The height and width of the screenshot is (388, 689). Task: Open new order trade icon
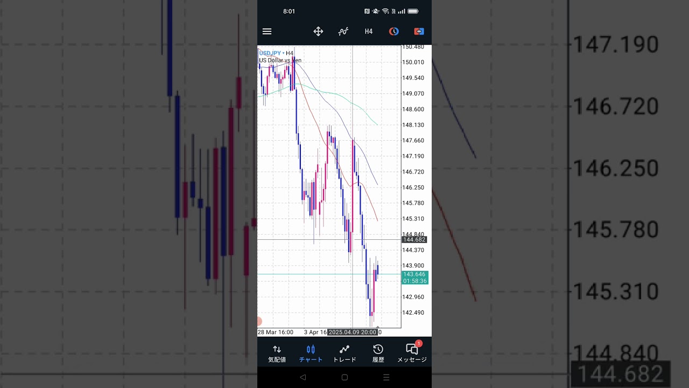(x=419, y=32)
